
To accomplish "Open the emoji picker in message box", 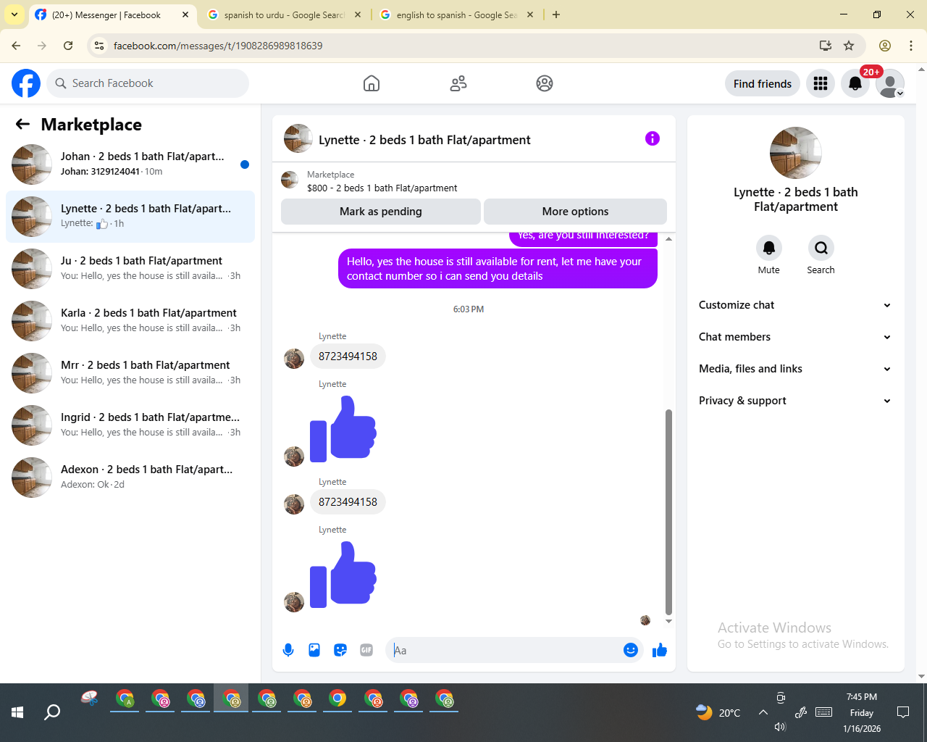I will point(631,650).
